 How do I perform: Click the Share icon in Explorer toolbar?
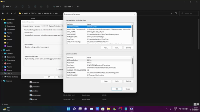click(x=41, y=7)
